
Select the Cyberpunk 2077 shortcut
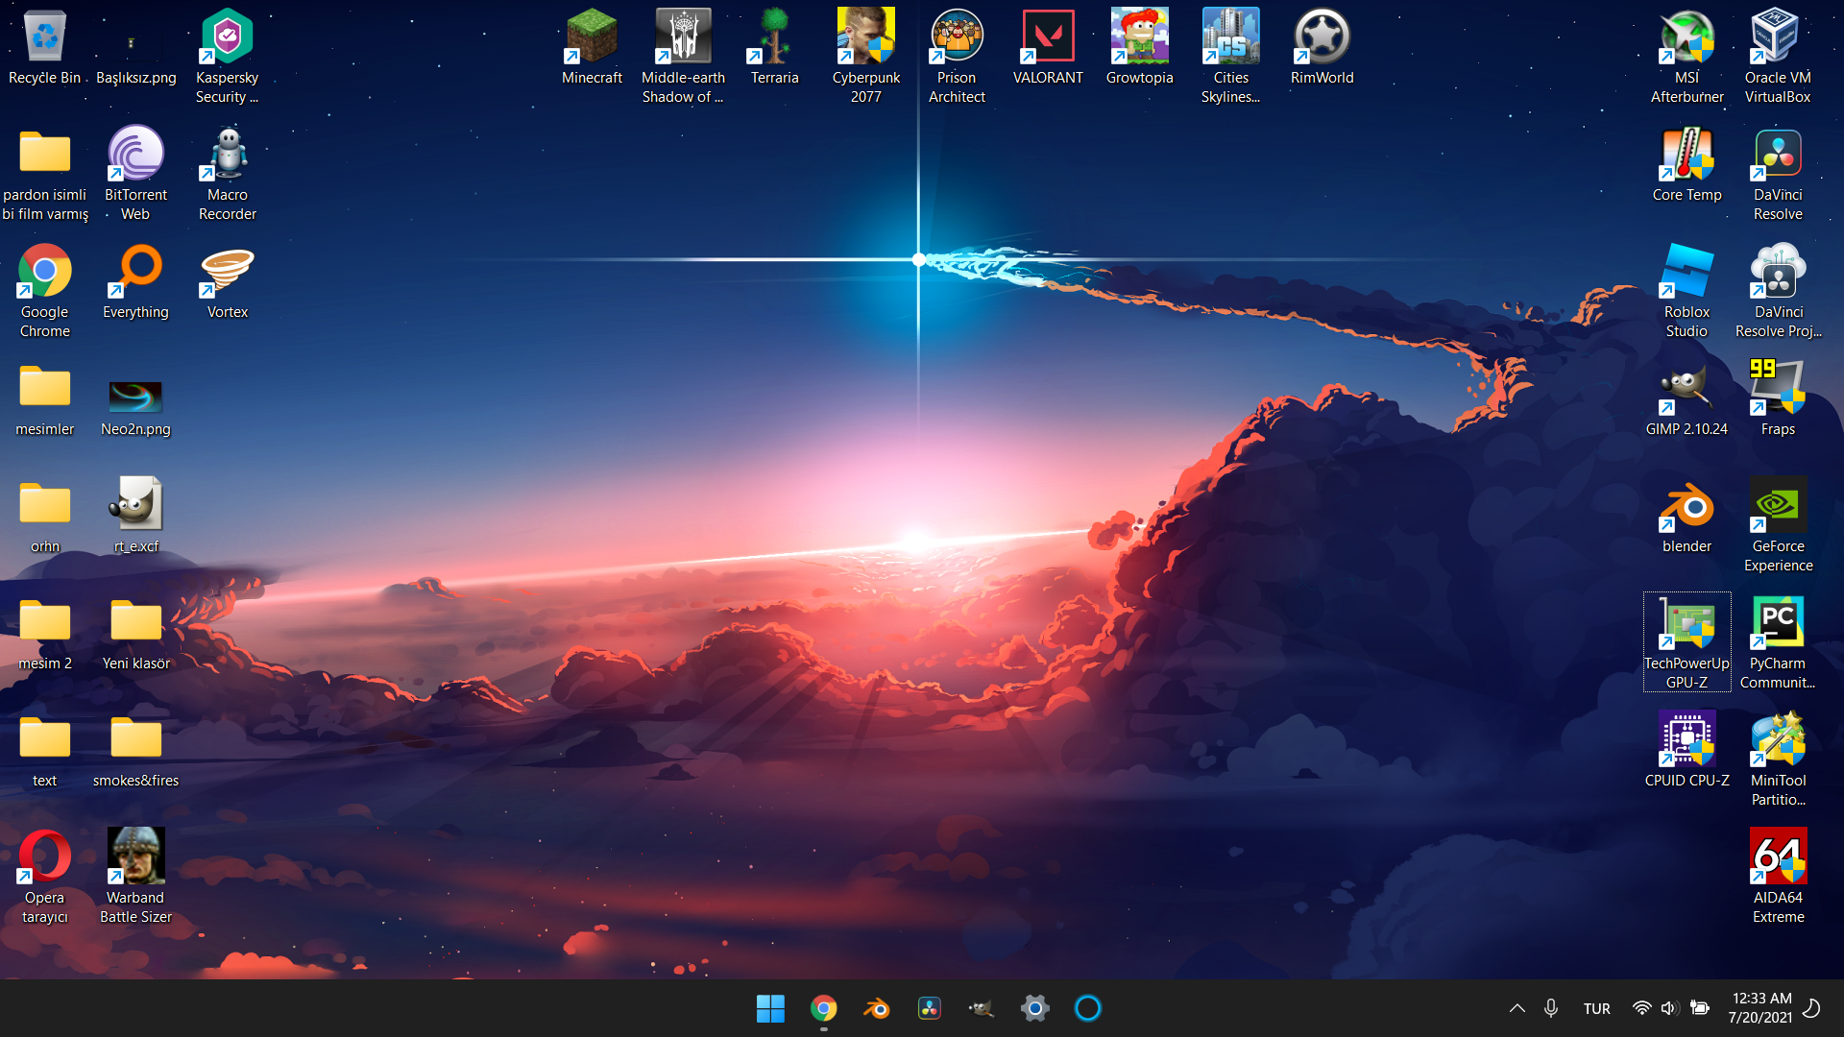coord(865,38)
